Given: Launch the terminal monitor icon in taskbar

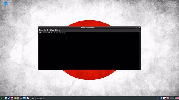Looking at the screenshot, I should 21,98.
